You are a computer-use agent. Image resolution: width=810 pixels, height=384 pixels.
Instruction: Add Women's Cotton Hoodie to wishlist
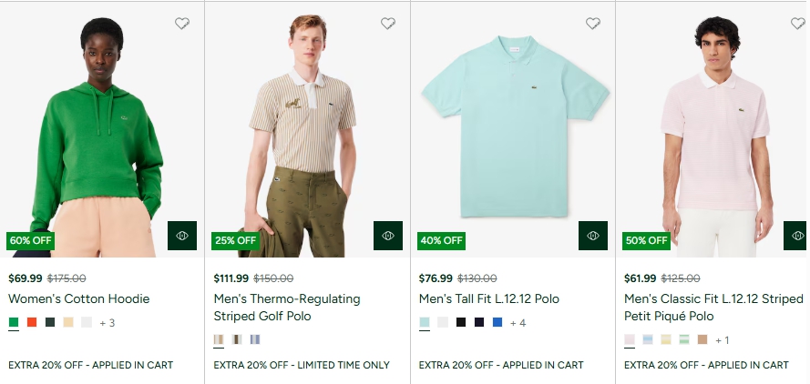182,24
